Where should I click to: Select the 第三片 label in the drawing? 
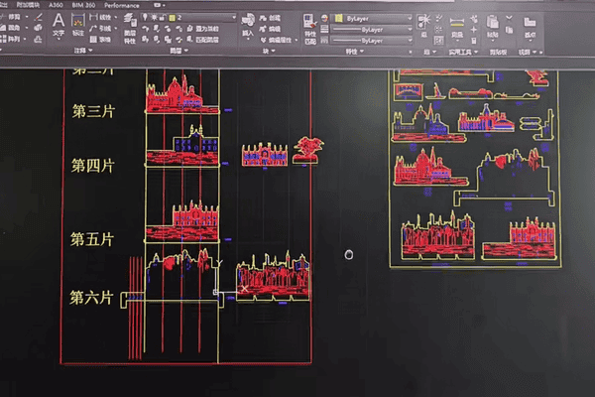click(93, 111)
